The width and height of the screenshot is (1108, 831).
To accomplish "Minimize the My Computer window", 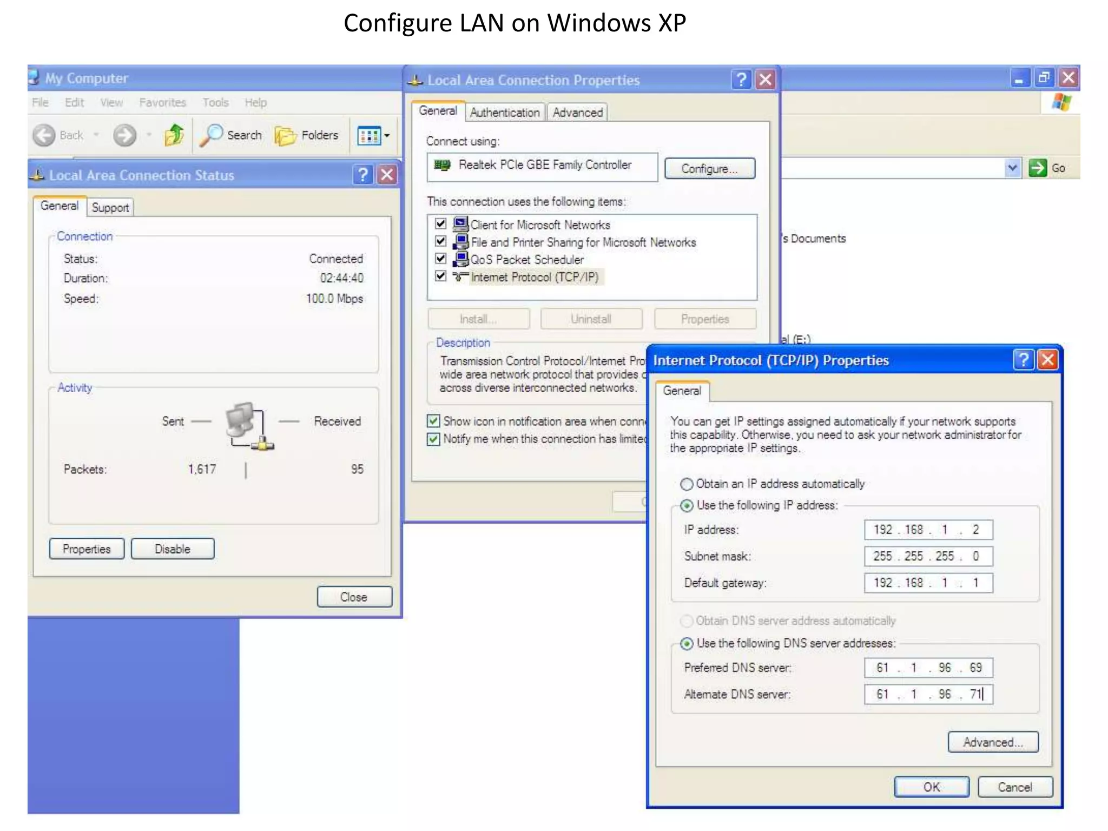I will point(1019,78).
